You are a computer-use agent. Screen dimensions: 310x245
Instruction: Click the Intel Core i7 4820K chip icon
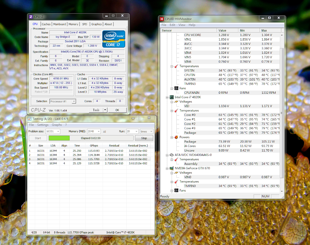click(172, 97)
